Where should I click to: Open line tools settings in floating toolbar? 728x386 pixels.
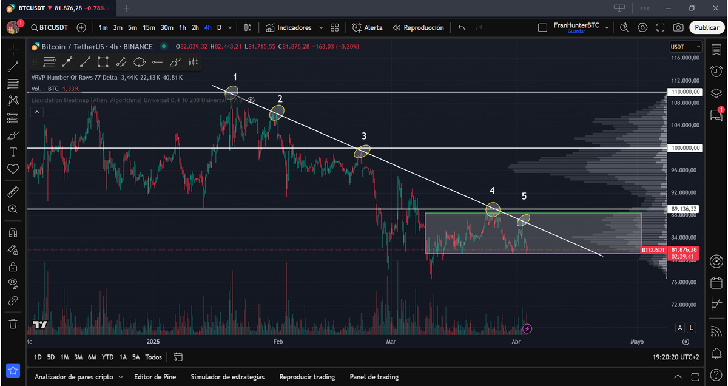[x=50, y=61]
